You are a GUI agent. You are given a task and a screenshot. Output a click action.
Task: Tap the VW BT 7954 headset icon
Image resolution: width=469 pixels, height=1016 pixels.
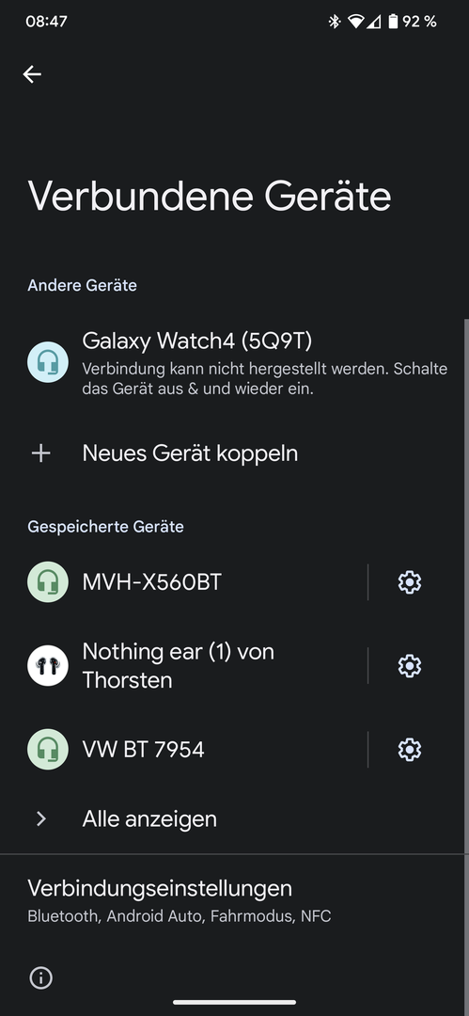tap(48, 750)
